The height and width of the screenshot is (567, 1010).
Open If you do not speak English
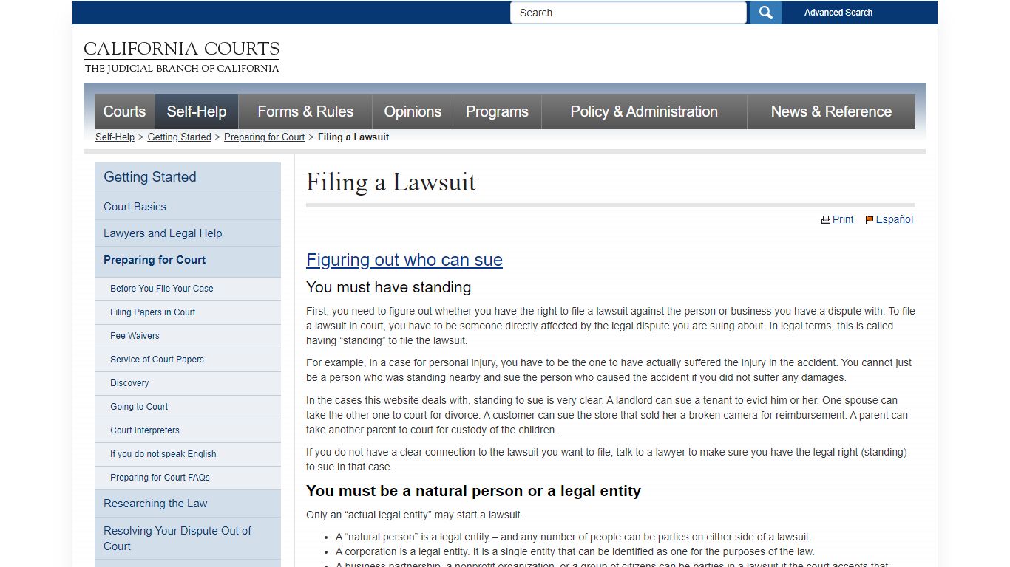click(188, 454)
